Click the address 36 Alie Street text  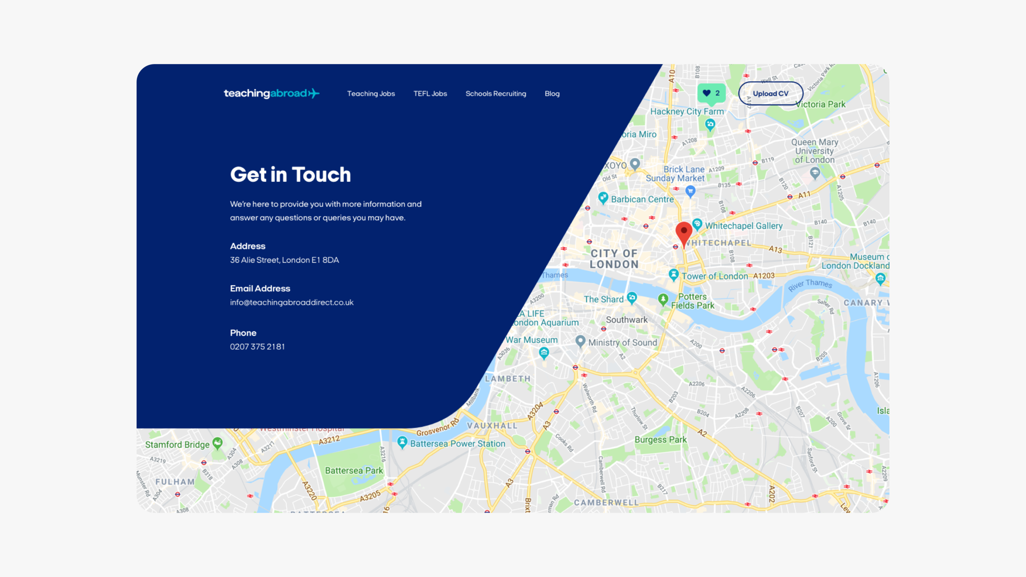[284, 260]
